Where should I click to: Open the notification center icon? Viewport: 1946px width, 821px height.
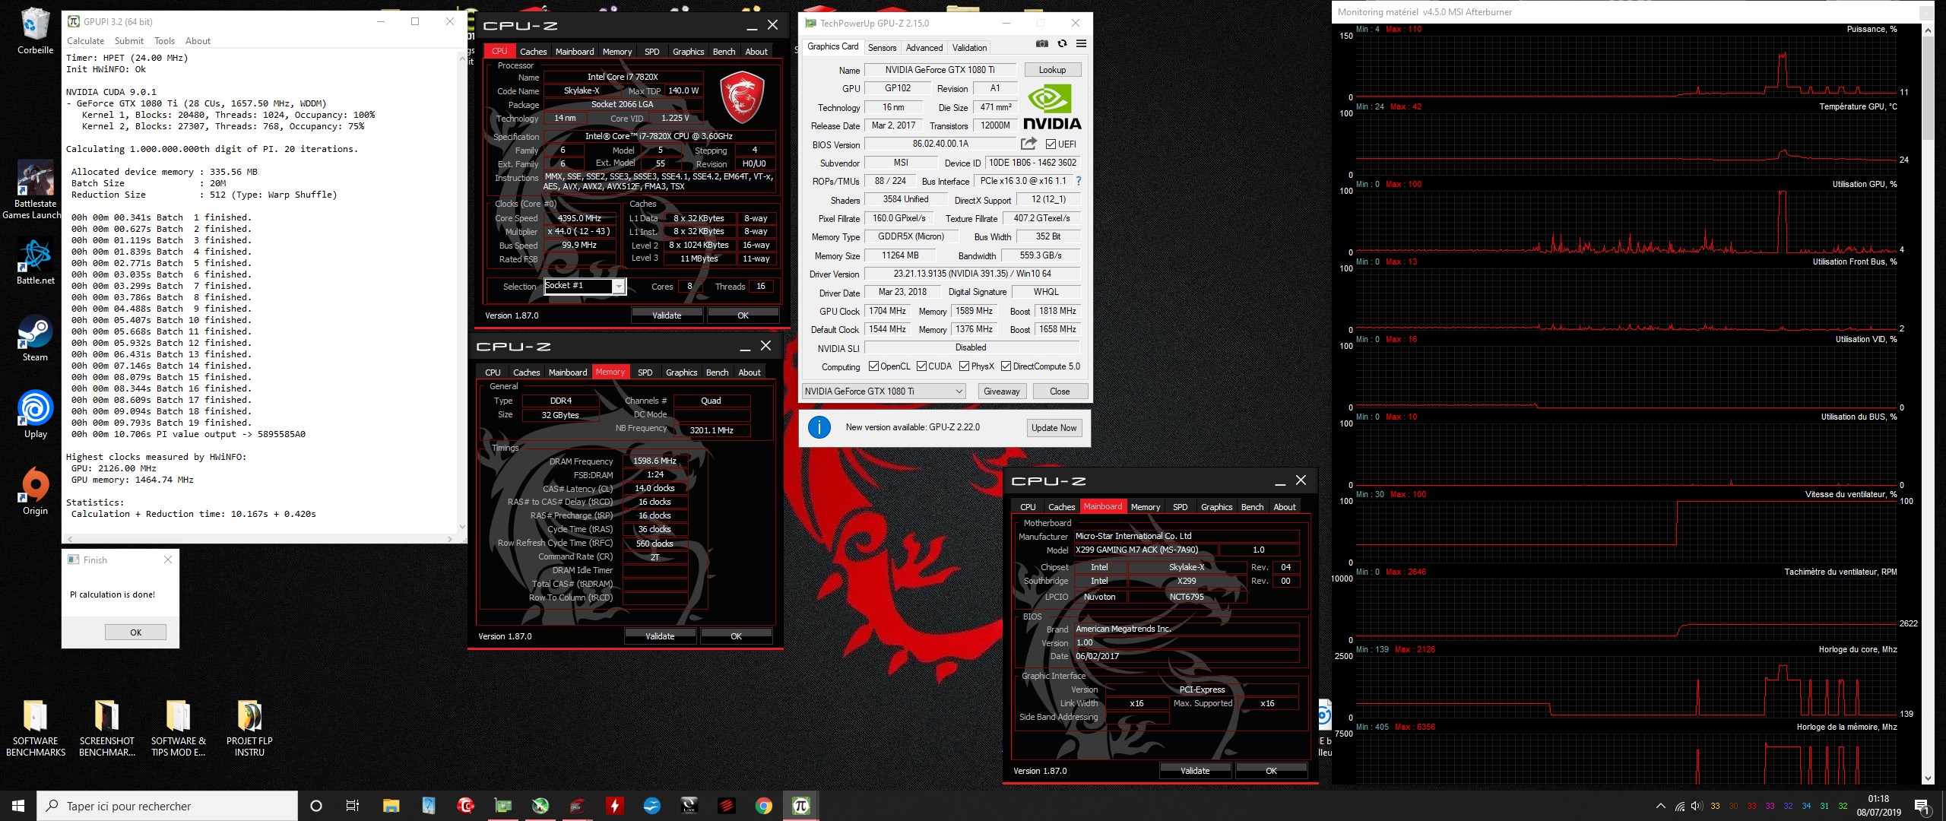1922,806
